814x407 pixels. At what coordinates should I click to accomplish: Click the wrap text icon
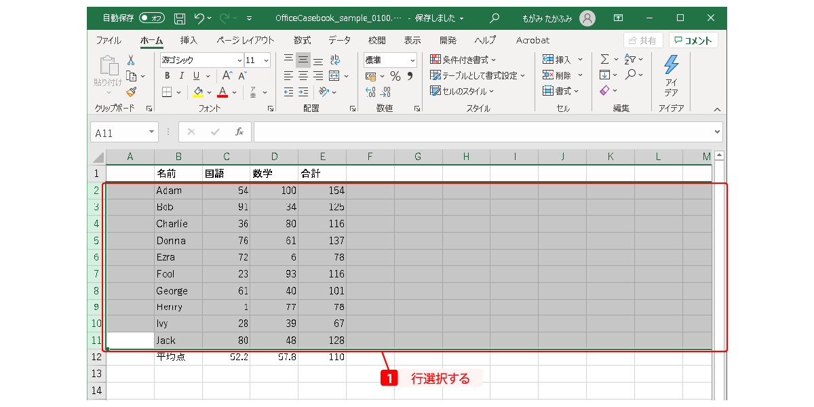point(334,60)
